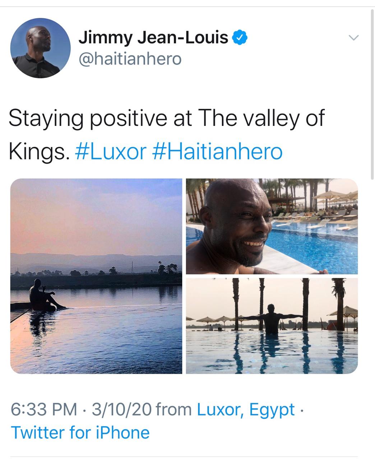Click the vertical scrollbar thumb

click(x=372, y=93)
